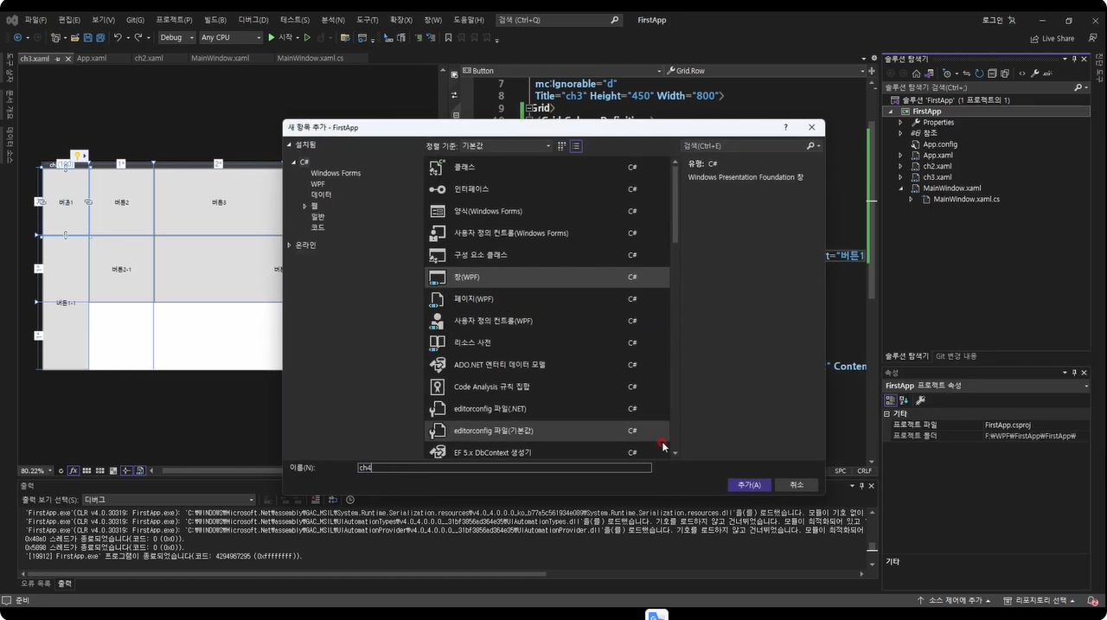Viewport: 1107px width, 620px height.
Task: Pin the ch3.xaml tab
Action: coord(58,59)
